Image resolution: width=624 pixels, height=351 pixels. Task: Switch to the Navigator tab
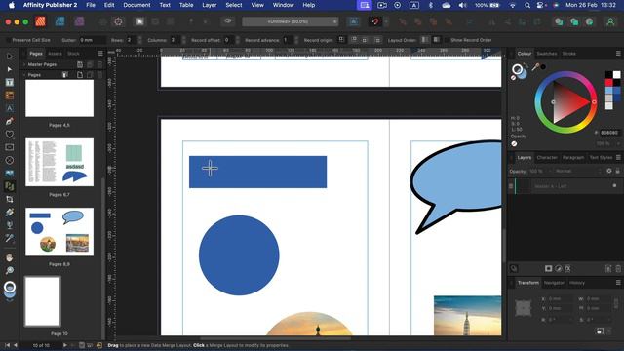pyautogui.click(x=554, y=283)
